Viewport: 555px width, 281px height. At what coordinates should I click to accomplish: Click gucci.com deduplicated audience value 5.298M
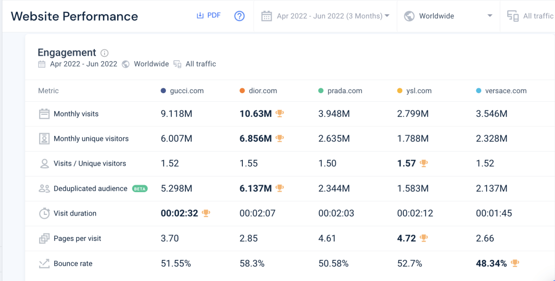176,188
